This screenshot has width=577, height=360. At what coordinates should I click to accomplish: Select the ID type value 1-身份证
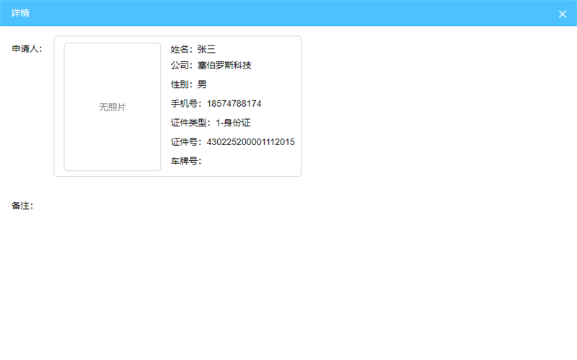tap(232, 123)
